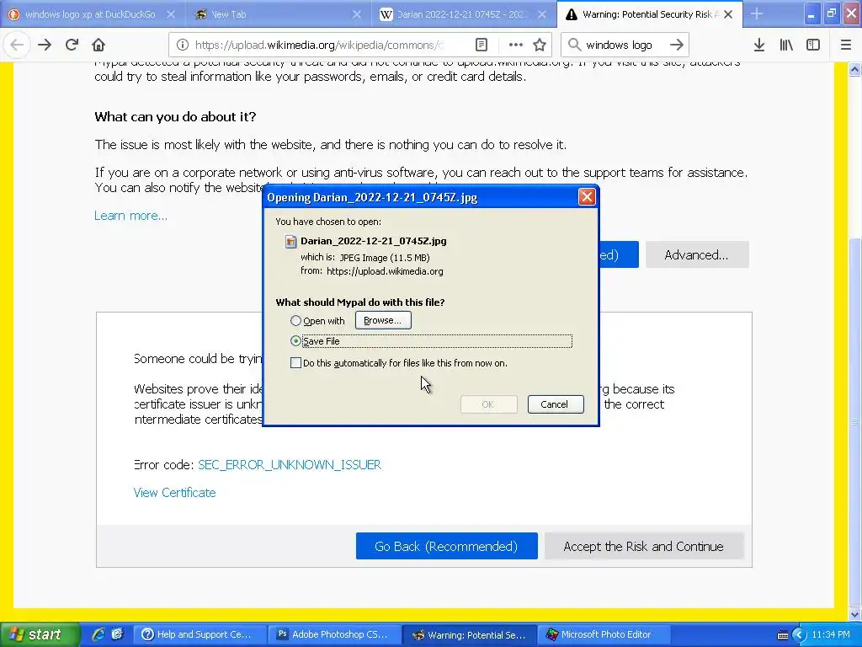Click Cancel in the download dialog
Viewport: 862px width, 647px height.
[556, 404]
